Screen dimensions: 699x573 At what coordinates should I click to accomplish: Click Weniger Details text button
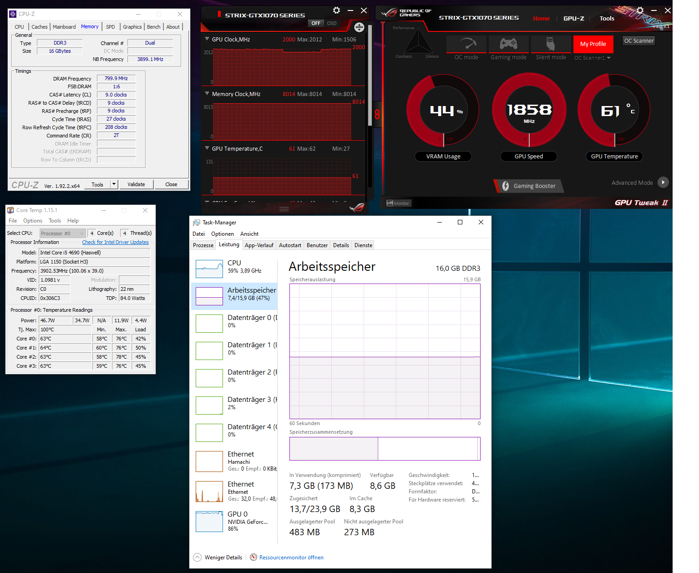click(x=223, y=558)
